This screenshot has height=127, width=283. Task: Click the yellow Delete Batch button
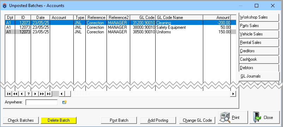click(x=59, y=120)
